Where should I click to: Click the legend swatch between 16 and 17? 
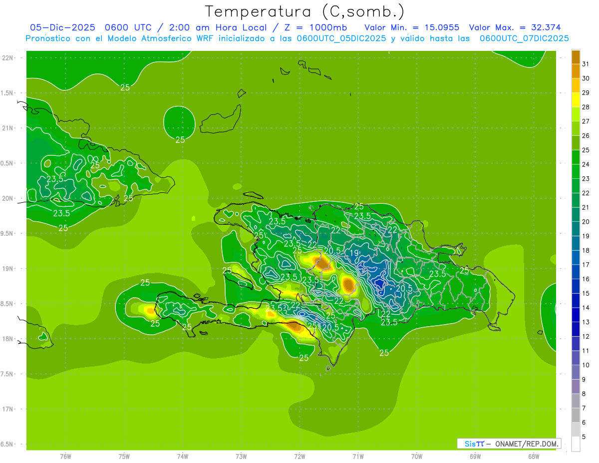576,272
